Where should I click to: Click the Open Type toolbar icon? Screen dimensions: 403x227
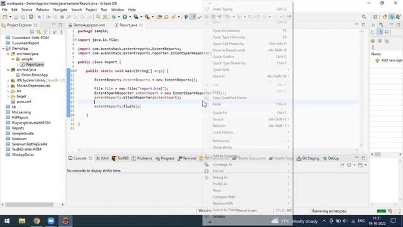coord(159,17)
